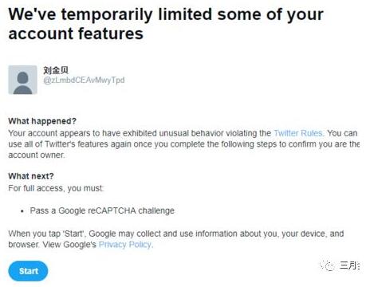Select the 'What next?' subheading
Viewport: 370px width, 287px height.
tap(31, 176)
